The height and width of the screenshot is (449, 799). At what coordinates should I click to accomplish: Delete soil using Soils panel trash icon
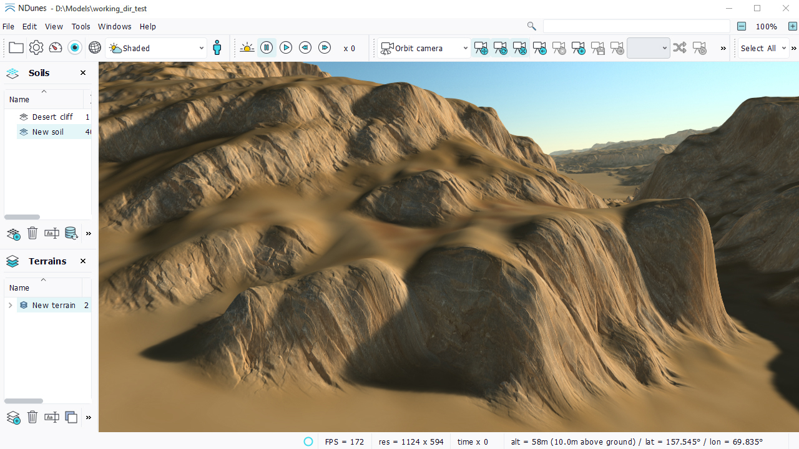click(x=32, y=233)
